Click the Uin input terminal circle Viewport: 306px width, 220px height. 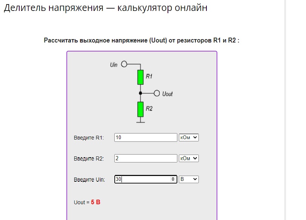pos(124,64)
